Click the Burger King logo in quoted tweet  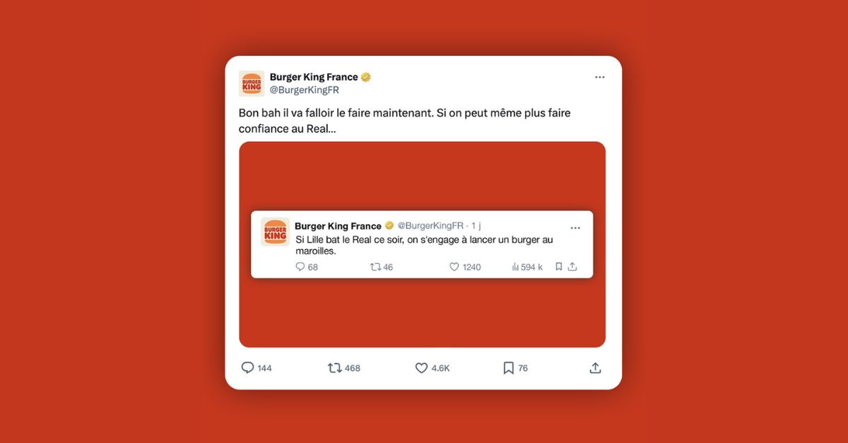point(275,231)
